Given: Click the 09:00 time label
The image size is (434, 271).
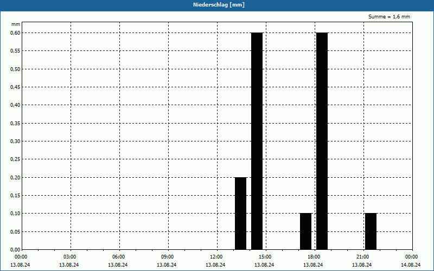Looking at the screenshot, I should pyautogui.click(x=168, y=257).
